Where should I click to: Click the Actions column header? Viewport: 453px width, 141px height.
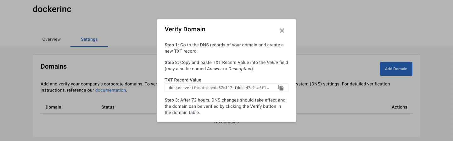(x=400, y=107)
